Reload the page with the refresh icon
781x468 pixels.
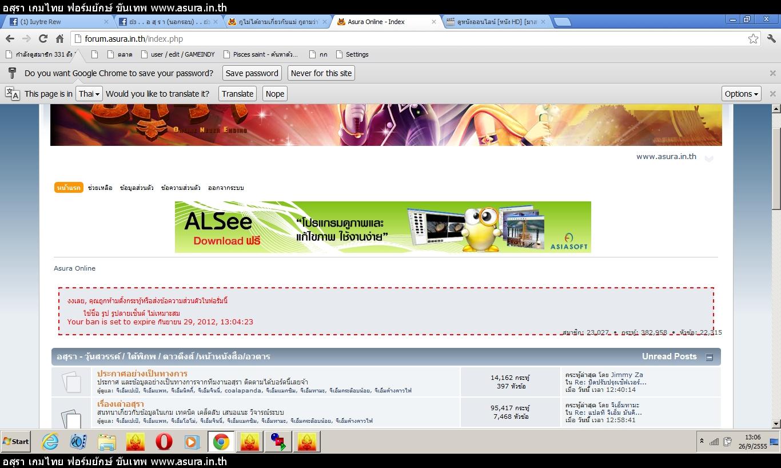coord(43,39)
